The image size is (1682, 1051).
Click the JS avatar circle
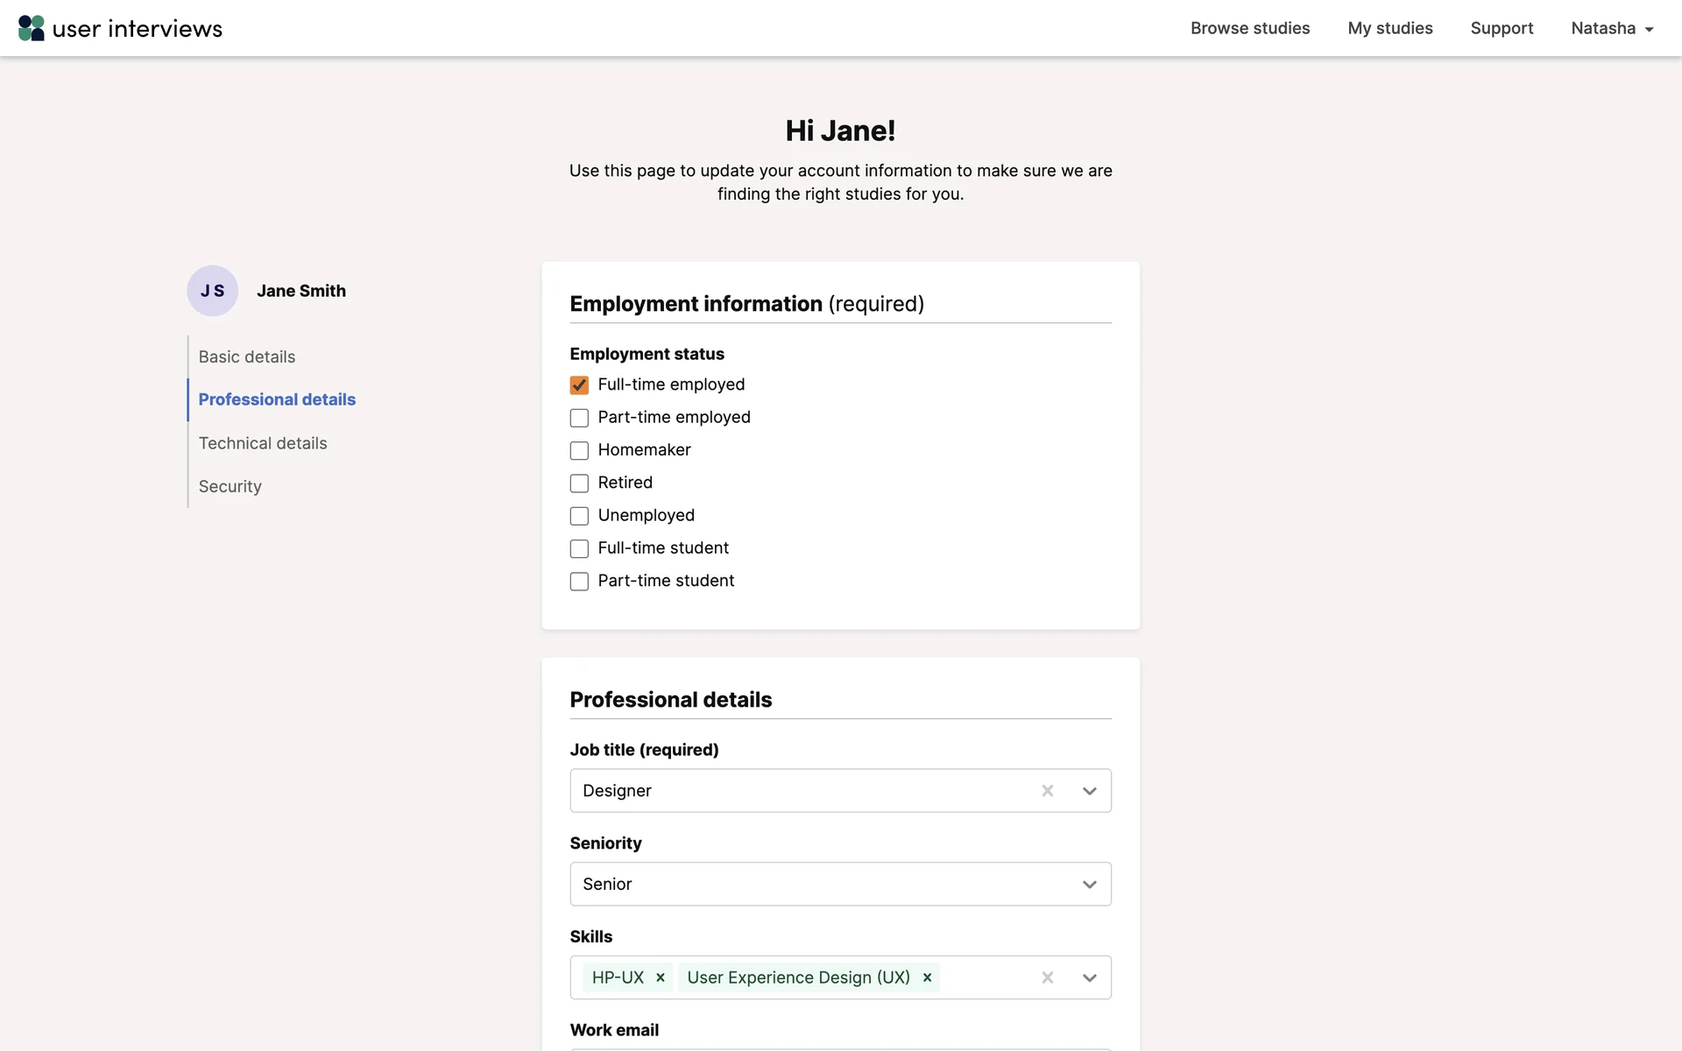tap(212, 291)
